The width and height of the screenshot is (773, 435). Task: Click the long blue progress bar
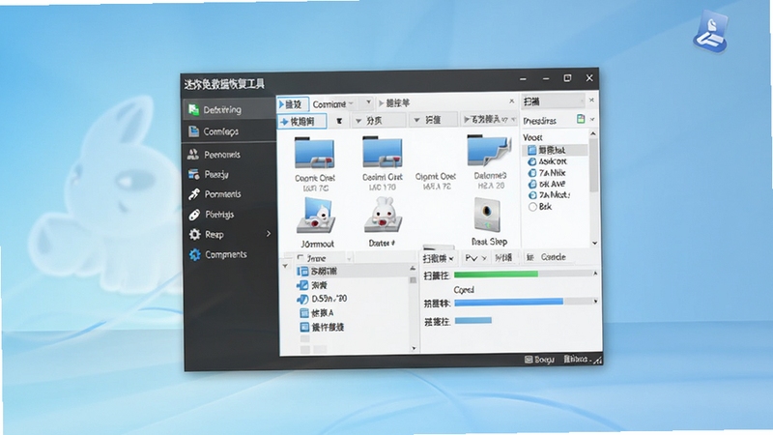pos(522,302)
